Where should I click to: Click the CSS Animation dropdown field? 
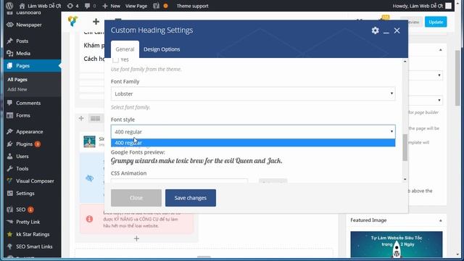pos(179,181)
